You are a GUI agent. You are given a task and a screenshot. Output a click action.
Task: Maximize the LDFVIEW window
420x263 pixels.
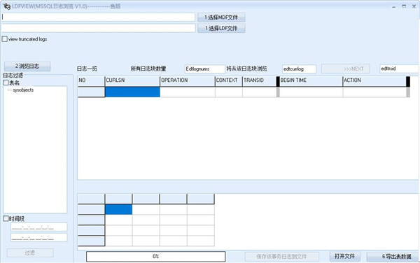pyautogui.click(x=404, y=6)
